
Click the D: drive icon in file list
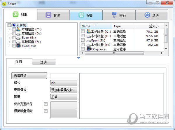click(x=89, y=36)
